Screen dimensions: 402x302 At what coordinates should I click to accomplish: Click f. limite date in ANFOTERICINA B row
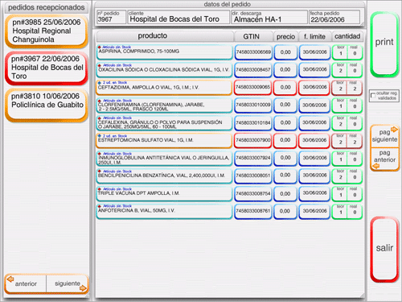(x=314, y=211)
